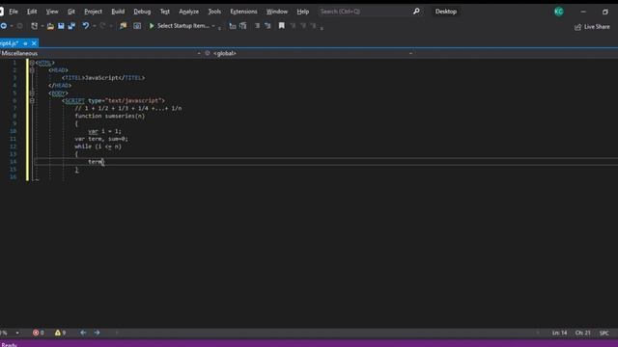Open the Build menu

(x=118, y=12)
